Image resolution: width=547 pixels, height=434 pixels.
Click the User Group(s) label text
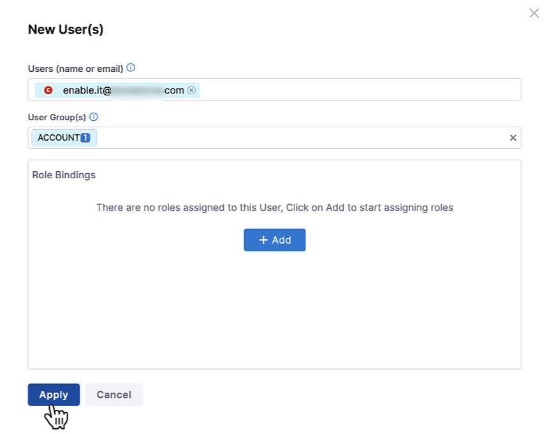(57, 117)
